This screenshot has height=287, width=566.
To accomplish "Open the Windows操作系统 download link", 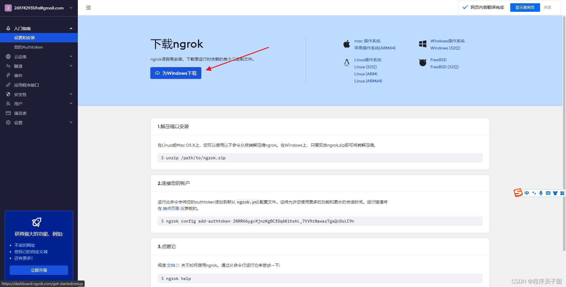I will point(447,41).
